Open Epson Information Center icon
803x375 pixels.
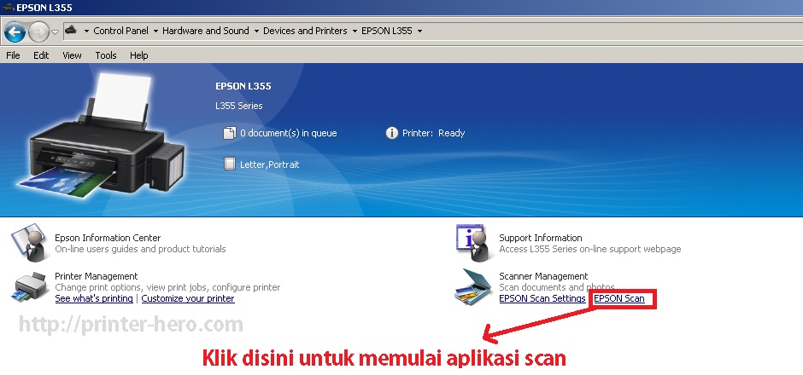(x=29, y=243)
